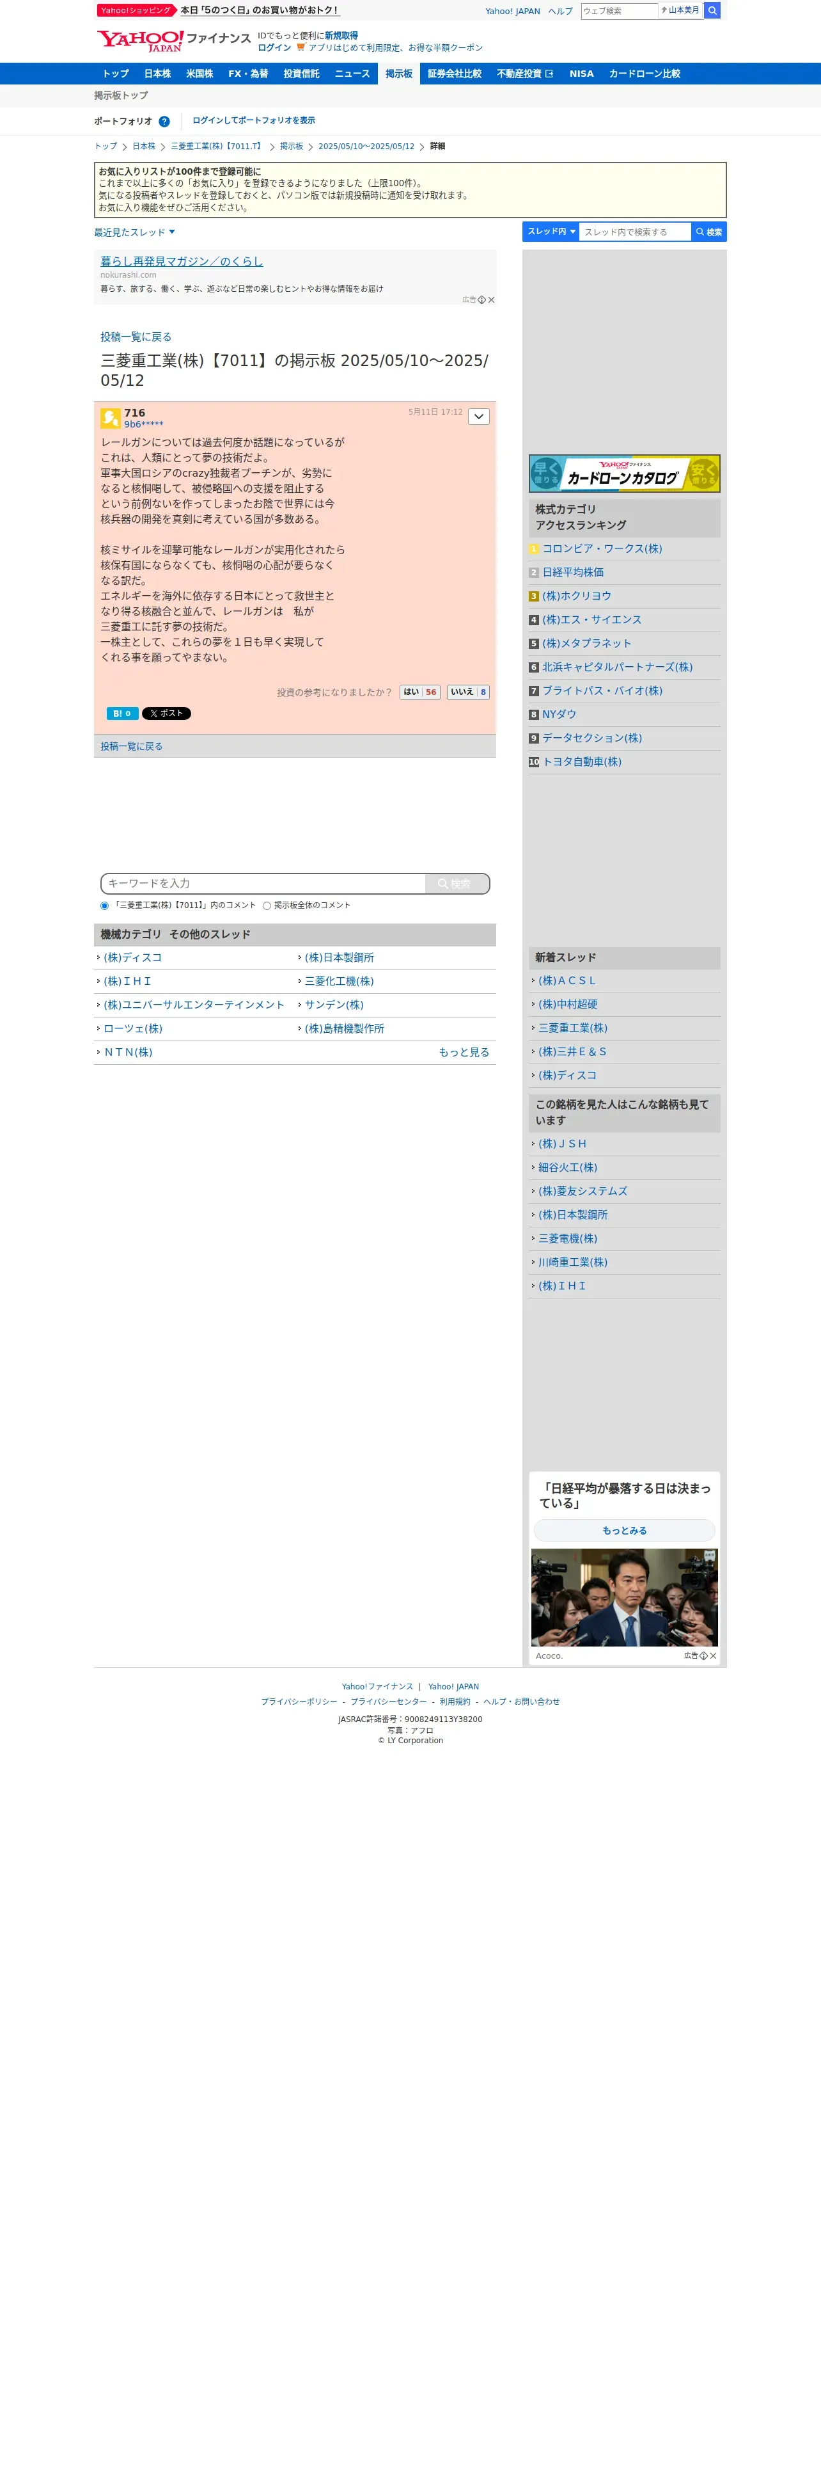Open the 不動産投資 external link tab

(x=525, y=74)
